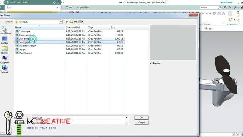This screenshot has height=137, width=243.
Task: Click the command finder search box
Action: [209, 7]
